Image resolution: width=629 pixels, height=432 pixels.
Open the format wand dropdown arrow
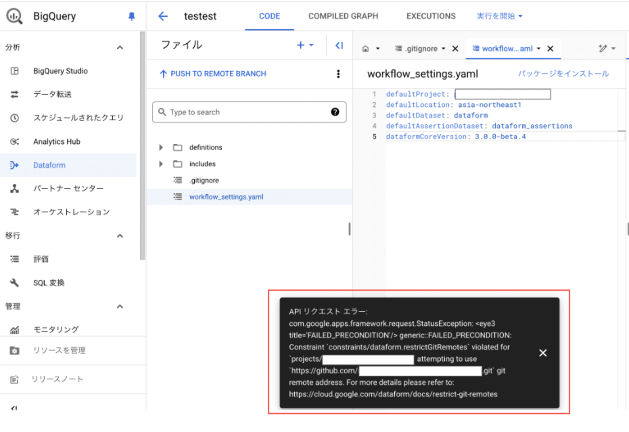613,49
